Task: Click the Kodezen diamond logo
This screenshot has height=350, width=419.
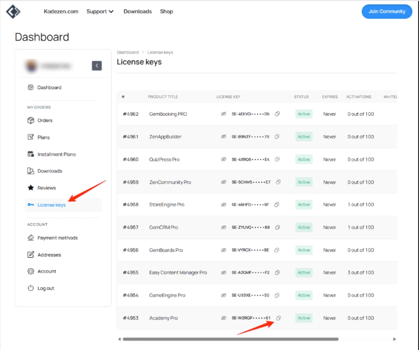Action: 13,12
